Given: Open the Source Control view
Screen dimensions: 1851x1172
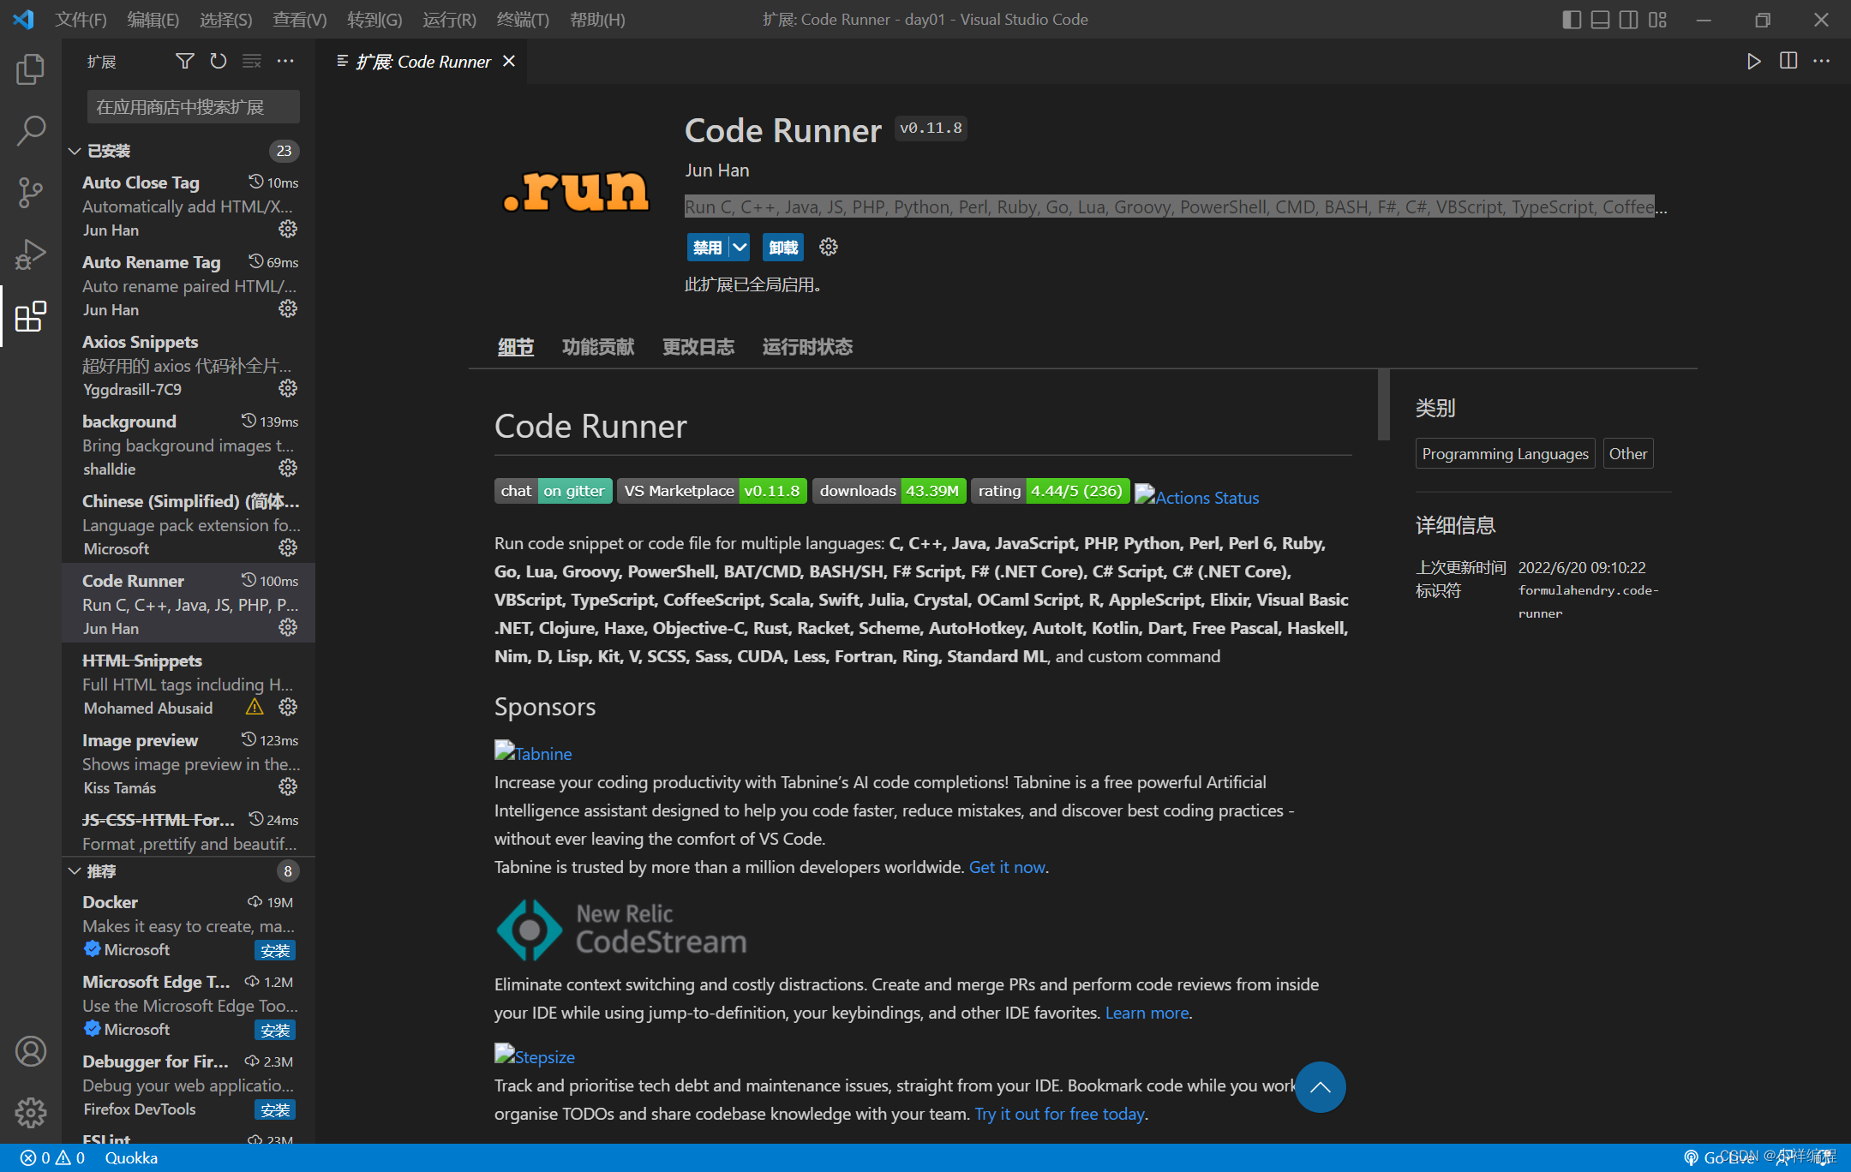Looking at the screenshot, I should (x=31, y=192).
